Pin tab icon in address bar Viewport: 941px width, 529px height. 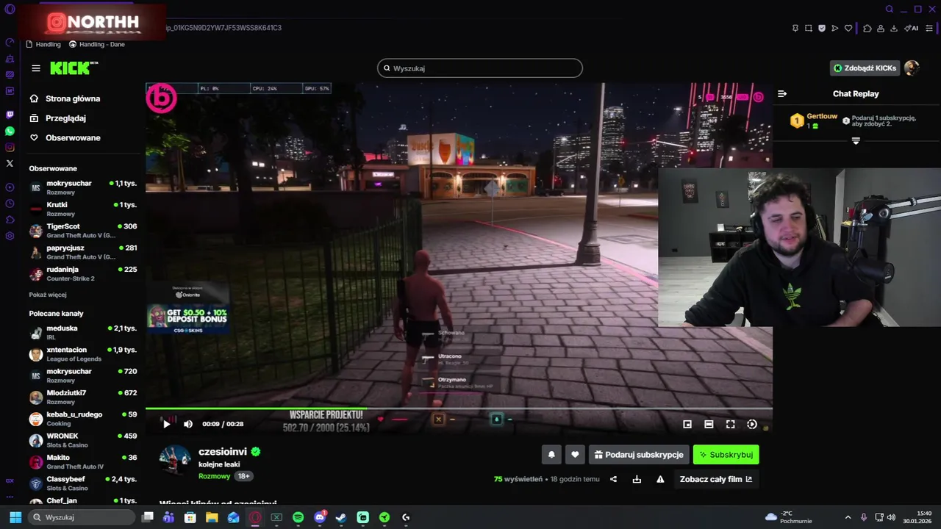(795, 28)
